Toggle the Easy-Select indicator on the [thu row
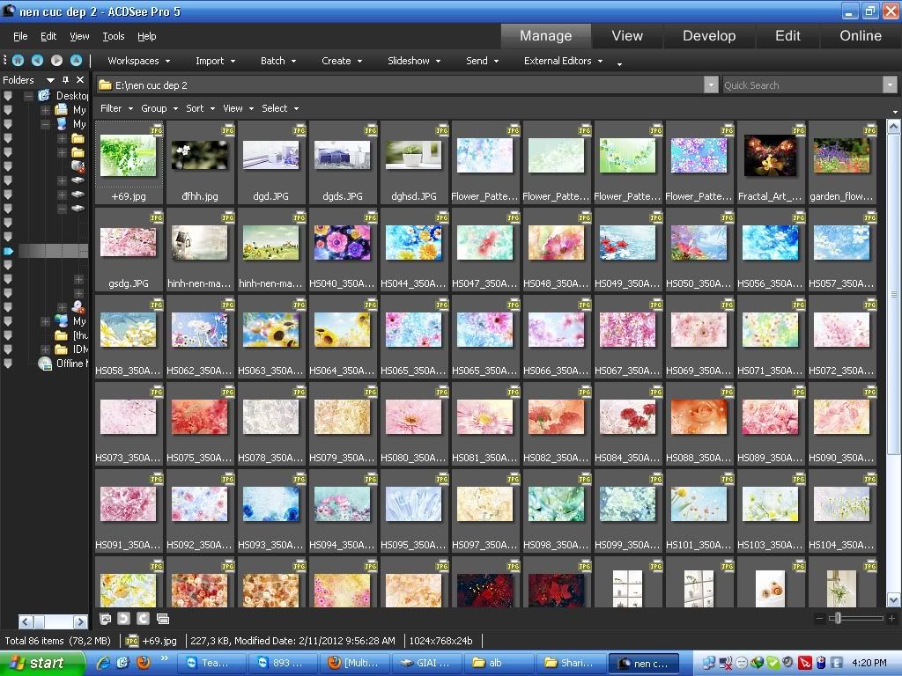 8,335
